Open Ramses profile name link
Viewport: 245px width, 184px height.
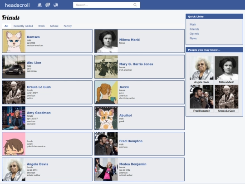(33, 37)
